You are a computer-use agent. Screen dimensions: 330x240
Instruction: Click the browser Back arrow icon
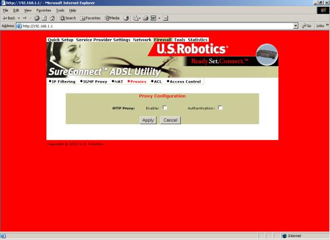pyautogui.click(x=5, y=18)
